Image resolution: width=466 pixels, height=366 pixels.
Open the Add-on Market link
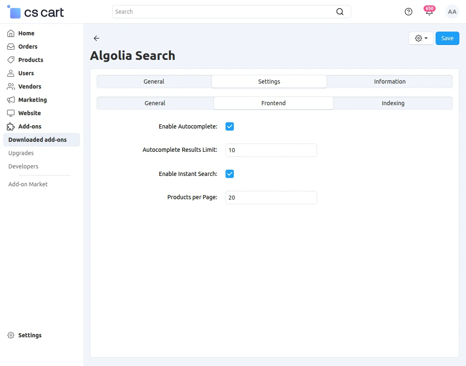click(28, 184)
